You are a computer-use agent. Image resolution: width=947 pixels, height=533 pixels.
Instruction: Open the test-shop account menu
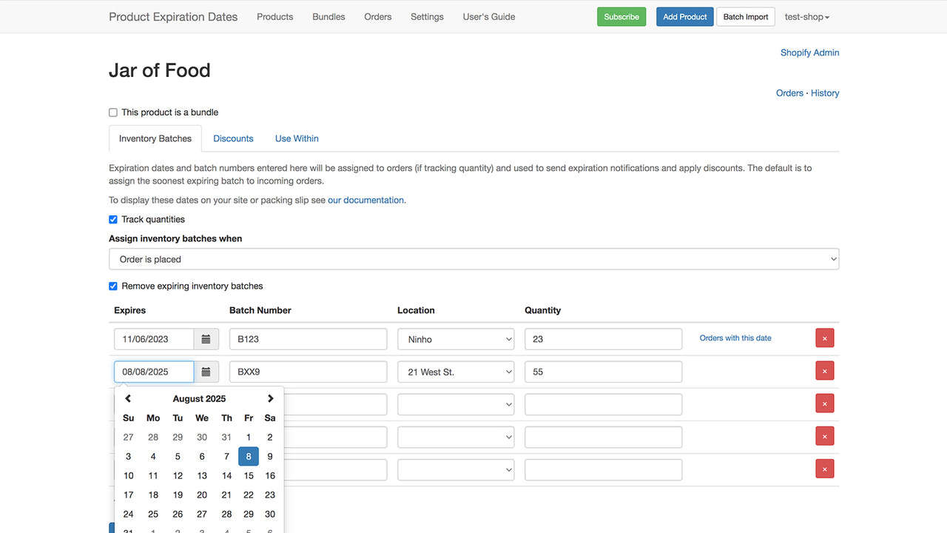tap(806, 16)
